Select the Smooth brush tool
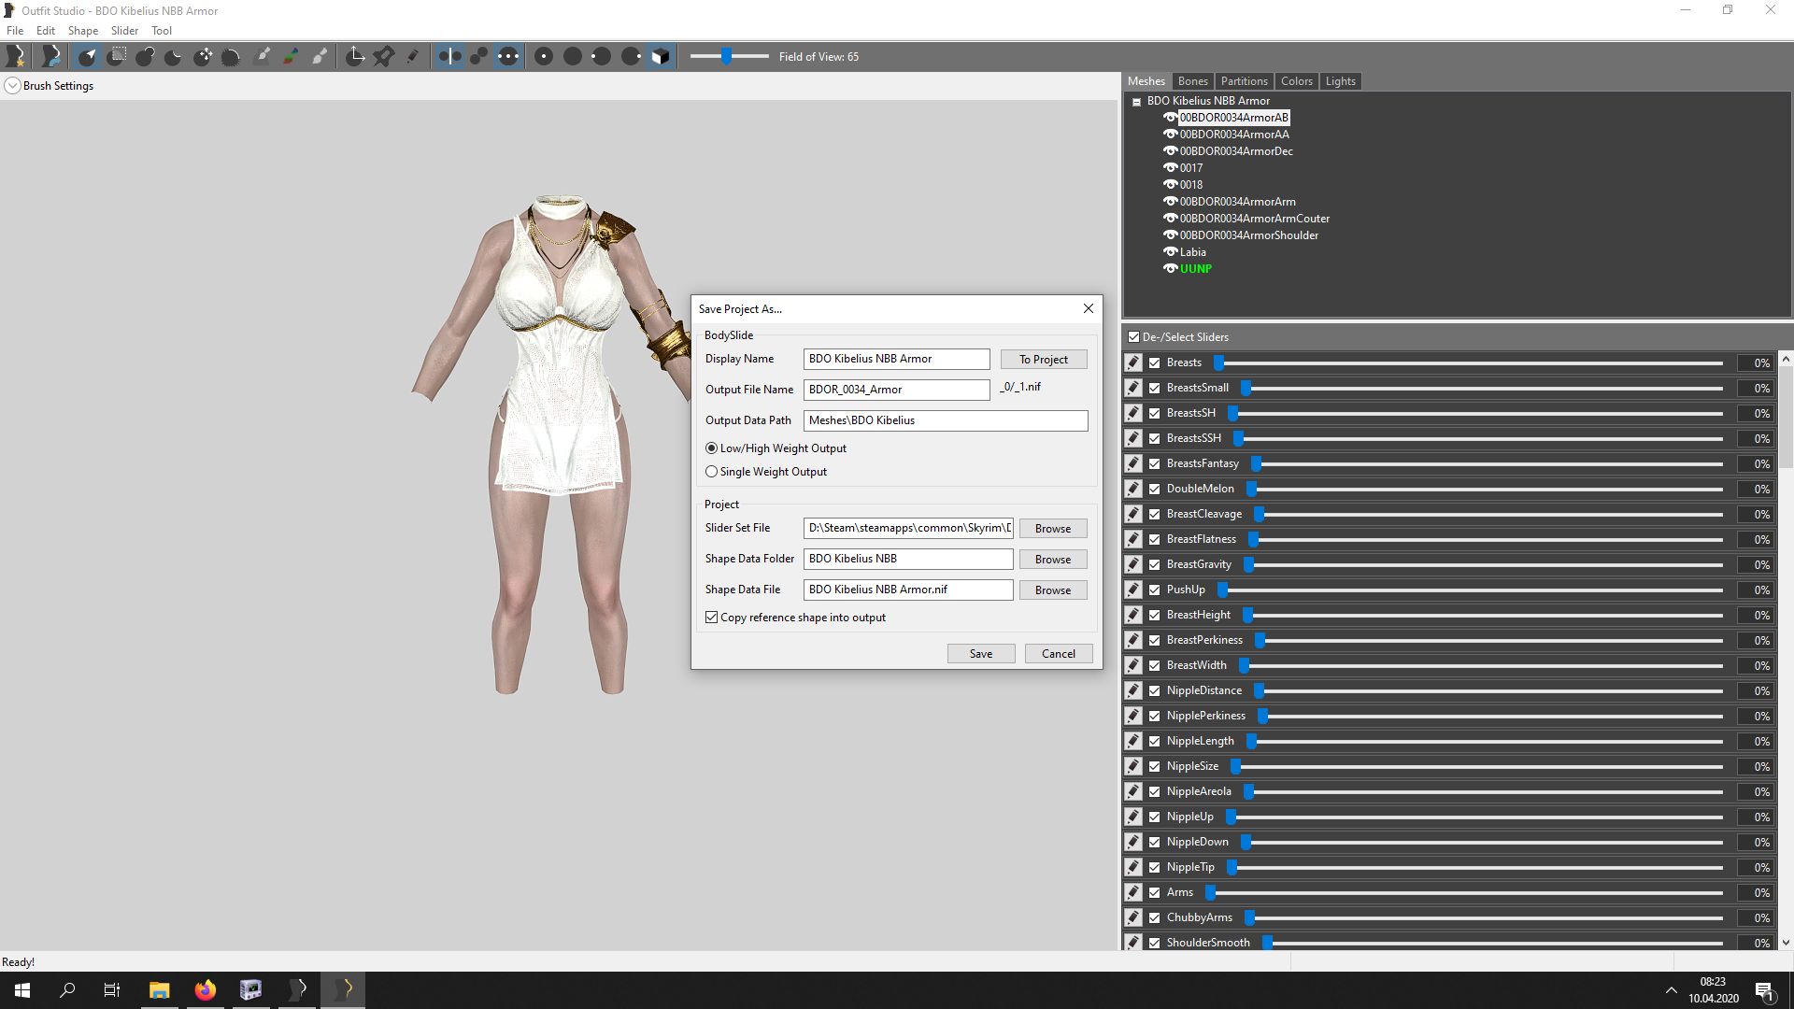The image size is (1794, 1009). (232, 56)
